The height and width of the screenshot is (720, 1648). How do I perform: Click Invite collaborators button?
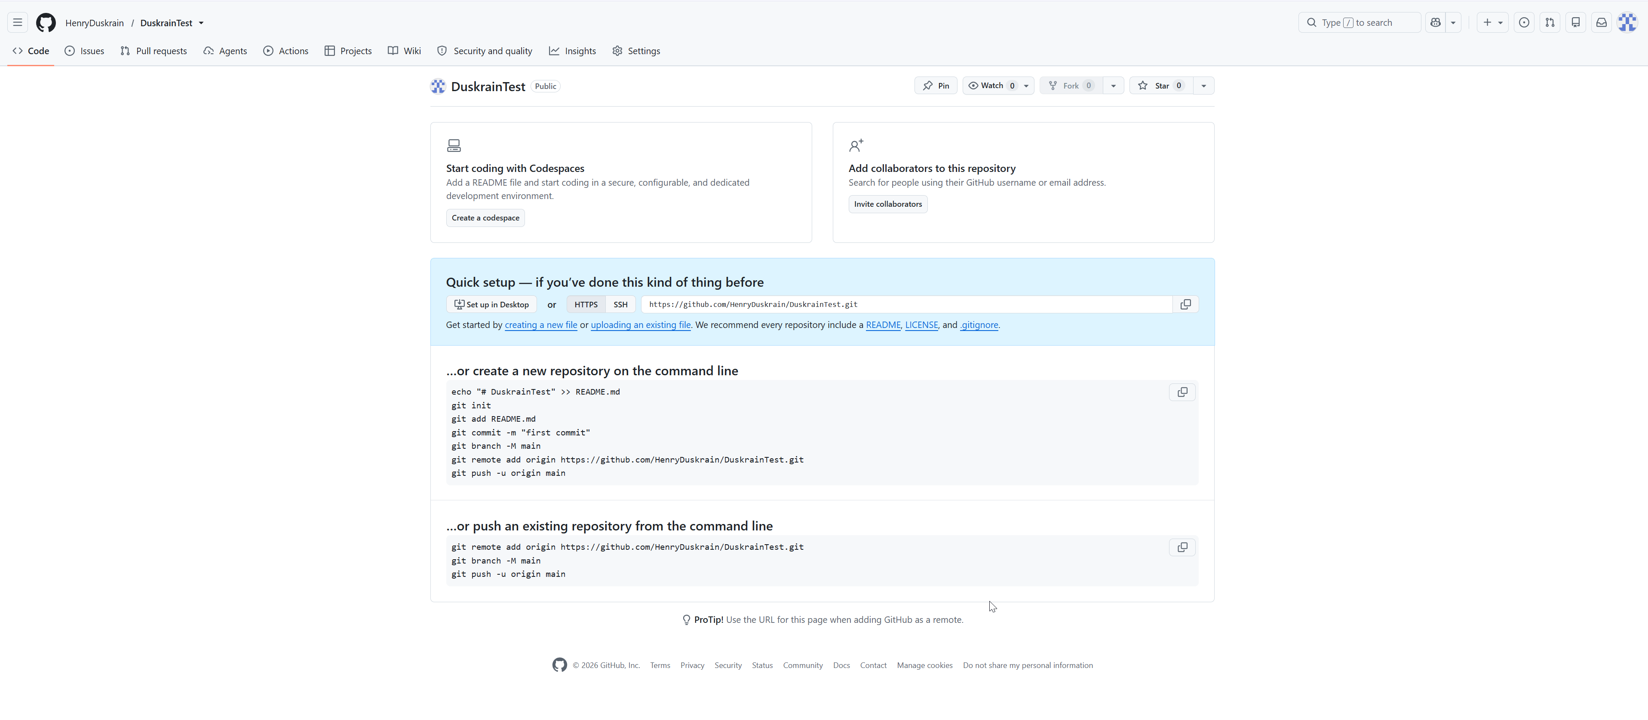tap(888, 204)
